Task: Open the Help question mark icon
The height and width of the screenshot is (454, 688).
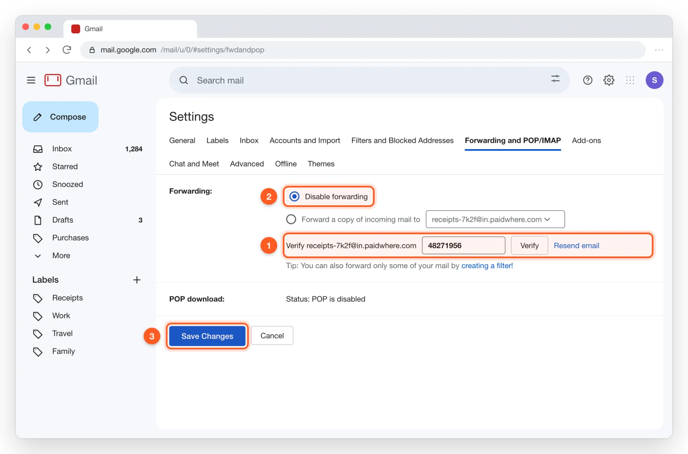Action: [588, 80]
